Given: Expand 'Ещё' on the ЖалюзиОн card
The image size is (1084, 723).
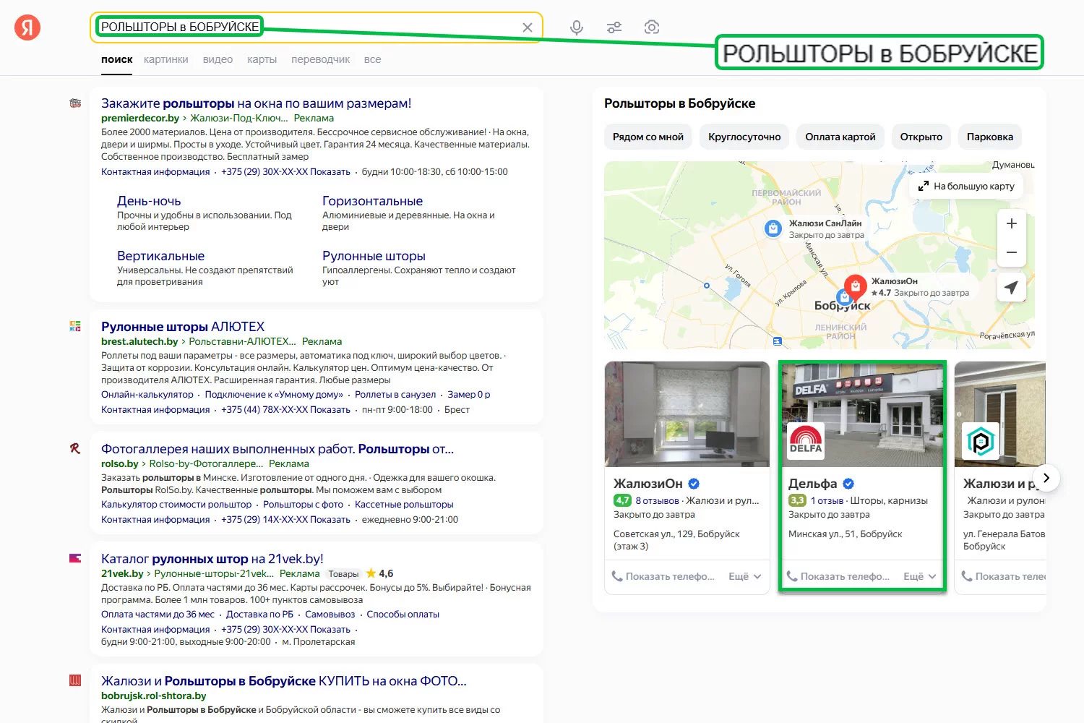Looking at the screenshot, I should [x=744, y=576].
